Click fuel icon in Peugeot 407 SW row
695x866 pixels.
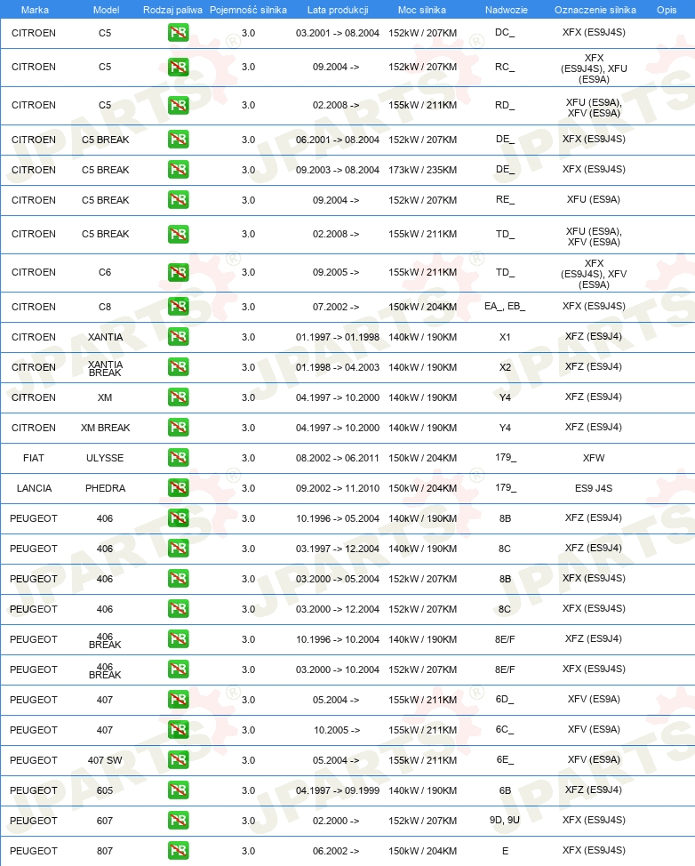179,760
